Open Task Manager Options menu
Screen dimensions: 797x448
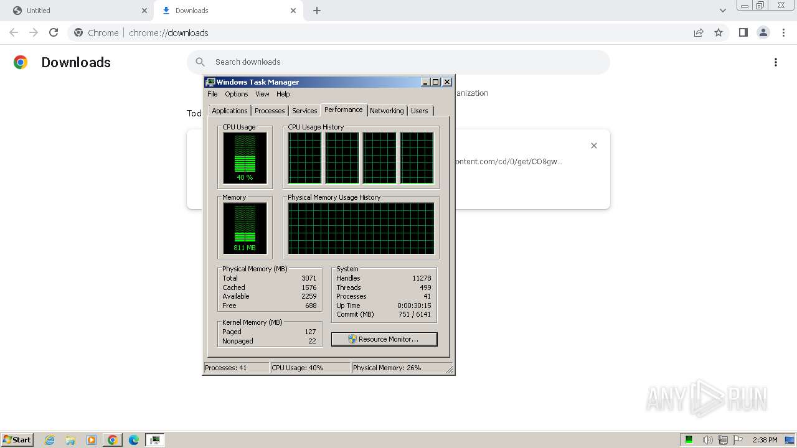tap(237, 94)
